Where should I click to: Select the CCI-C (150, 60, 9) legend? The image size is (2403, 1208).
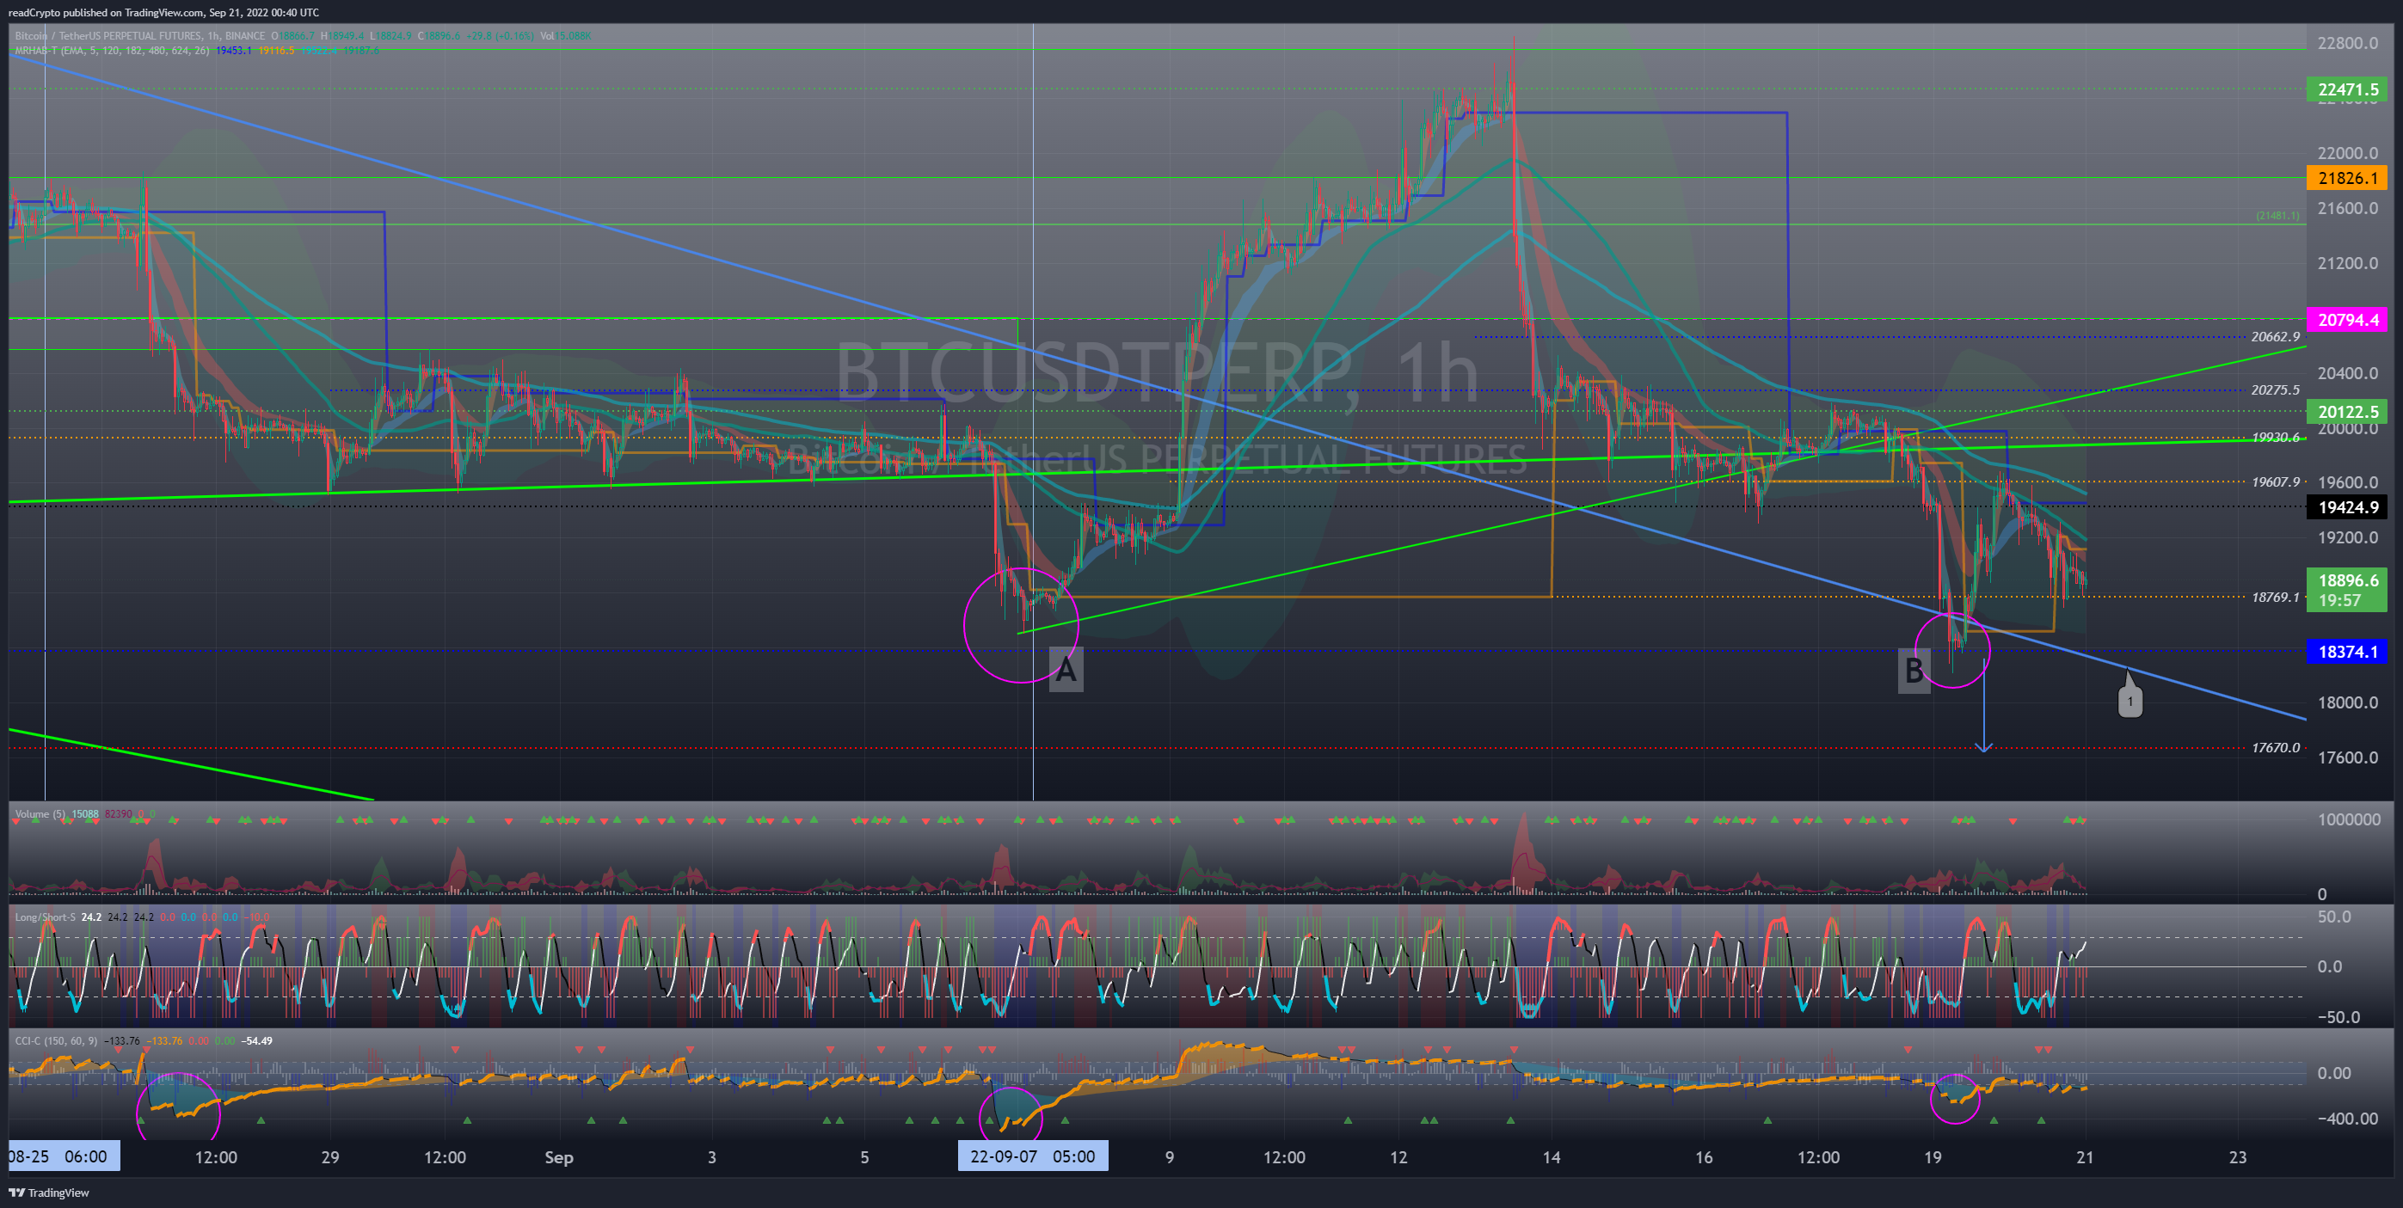(56, 1040)
